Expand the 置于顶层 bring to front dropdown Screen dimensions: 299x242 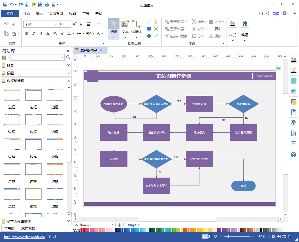click(186, 22)
